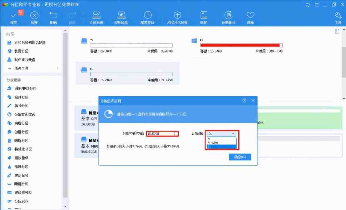The image size is (346, 210).
Task: Toggle the disk view layout icon
Action: coord(337,31)
